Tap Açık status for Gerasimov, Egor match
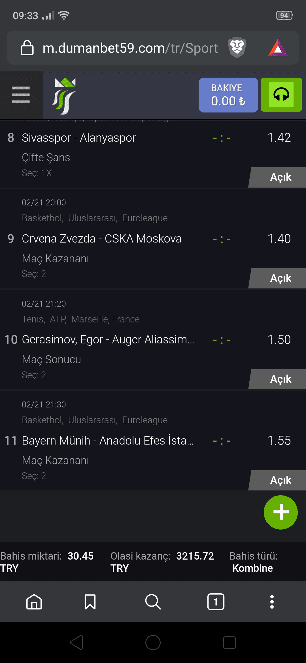The height and width of the screenshot is (663, 306). (x=278, y=379)
